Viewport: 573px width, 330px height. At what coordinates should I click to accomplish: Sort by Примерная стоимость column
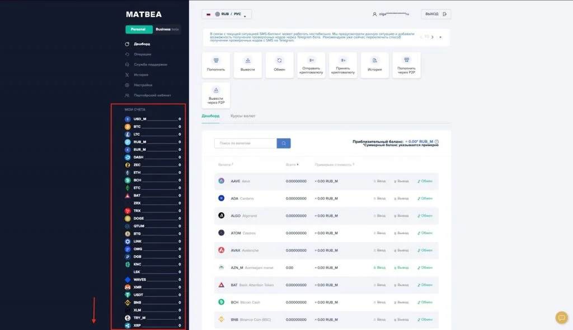tap(335, 165)
